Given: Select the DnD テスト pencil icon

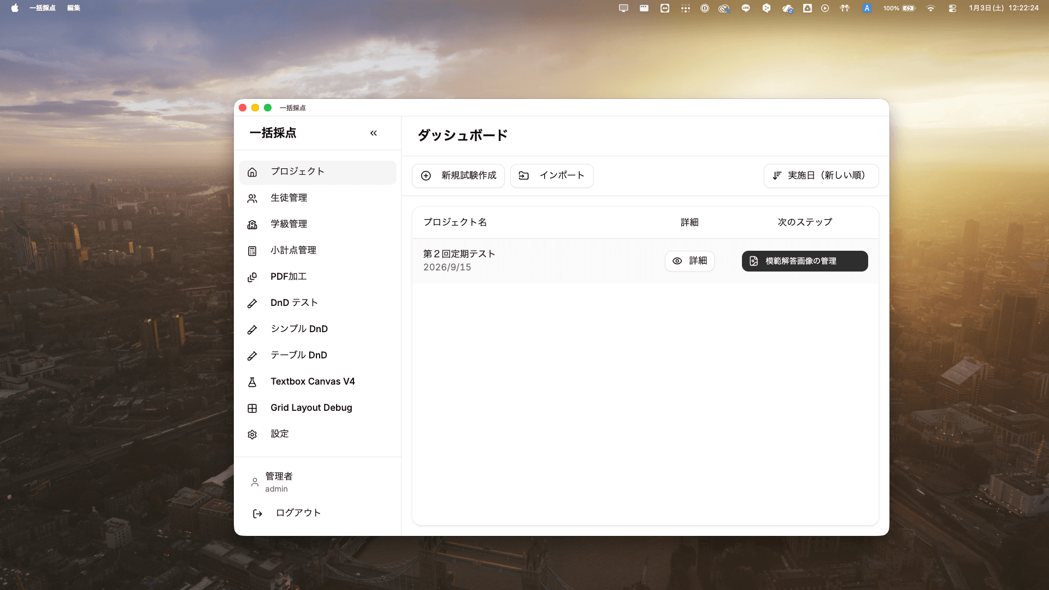Looking at the screenshot, I should [x=252, y=303].
